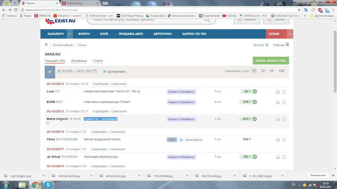Open download menu for UGfHejCwb9U.jpg
Viewport: 337px width, 189px height.
coord(91,176)
